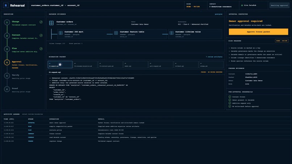Image resolution: width=292 pixels, height=164 pixels.
Task: Click the Mode Live value
Action: 247,84
